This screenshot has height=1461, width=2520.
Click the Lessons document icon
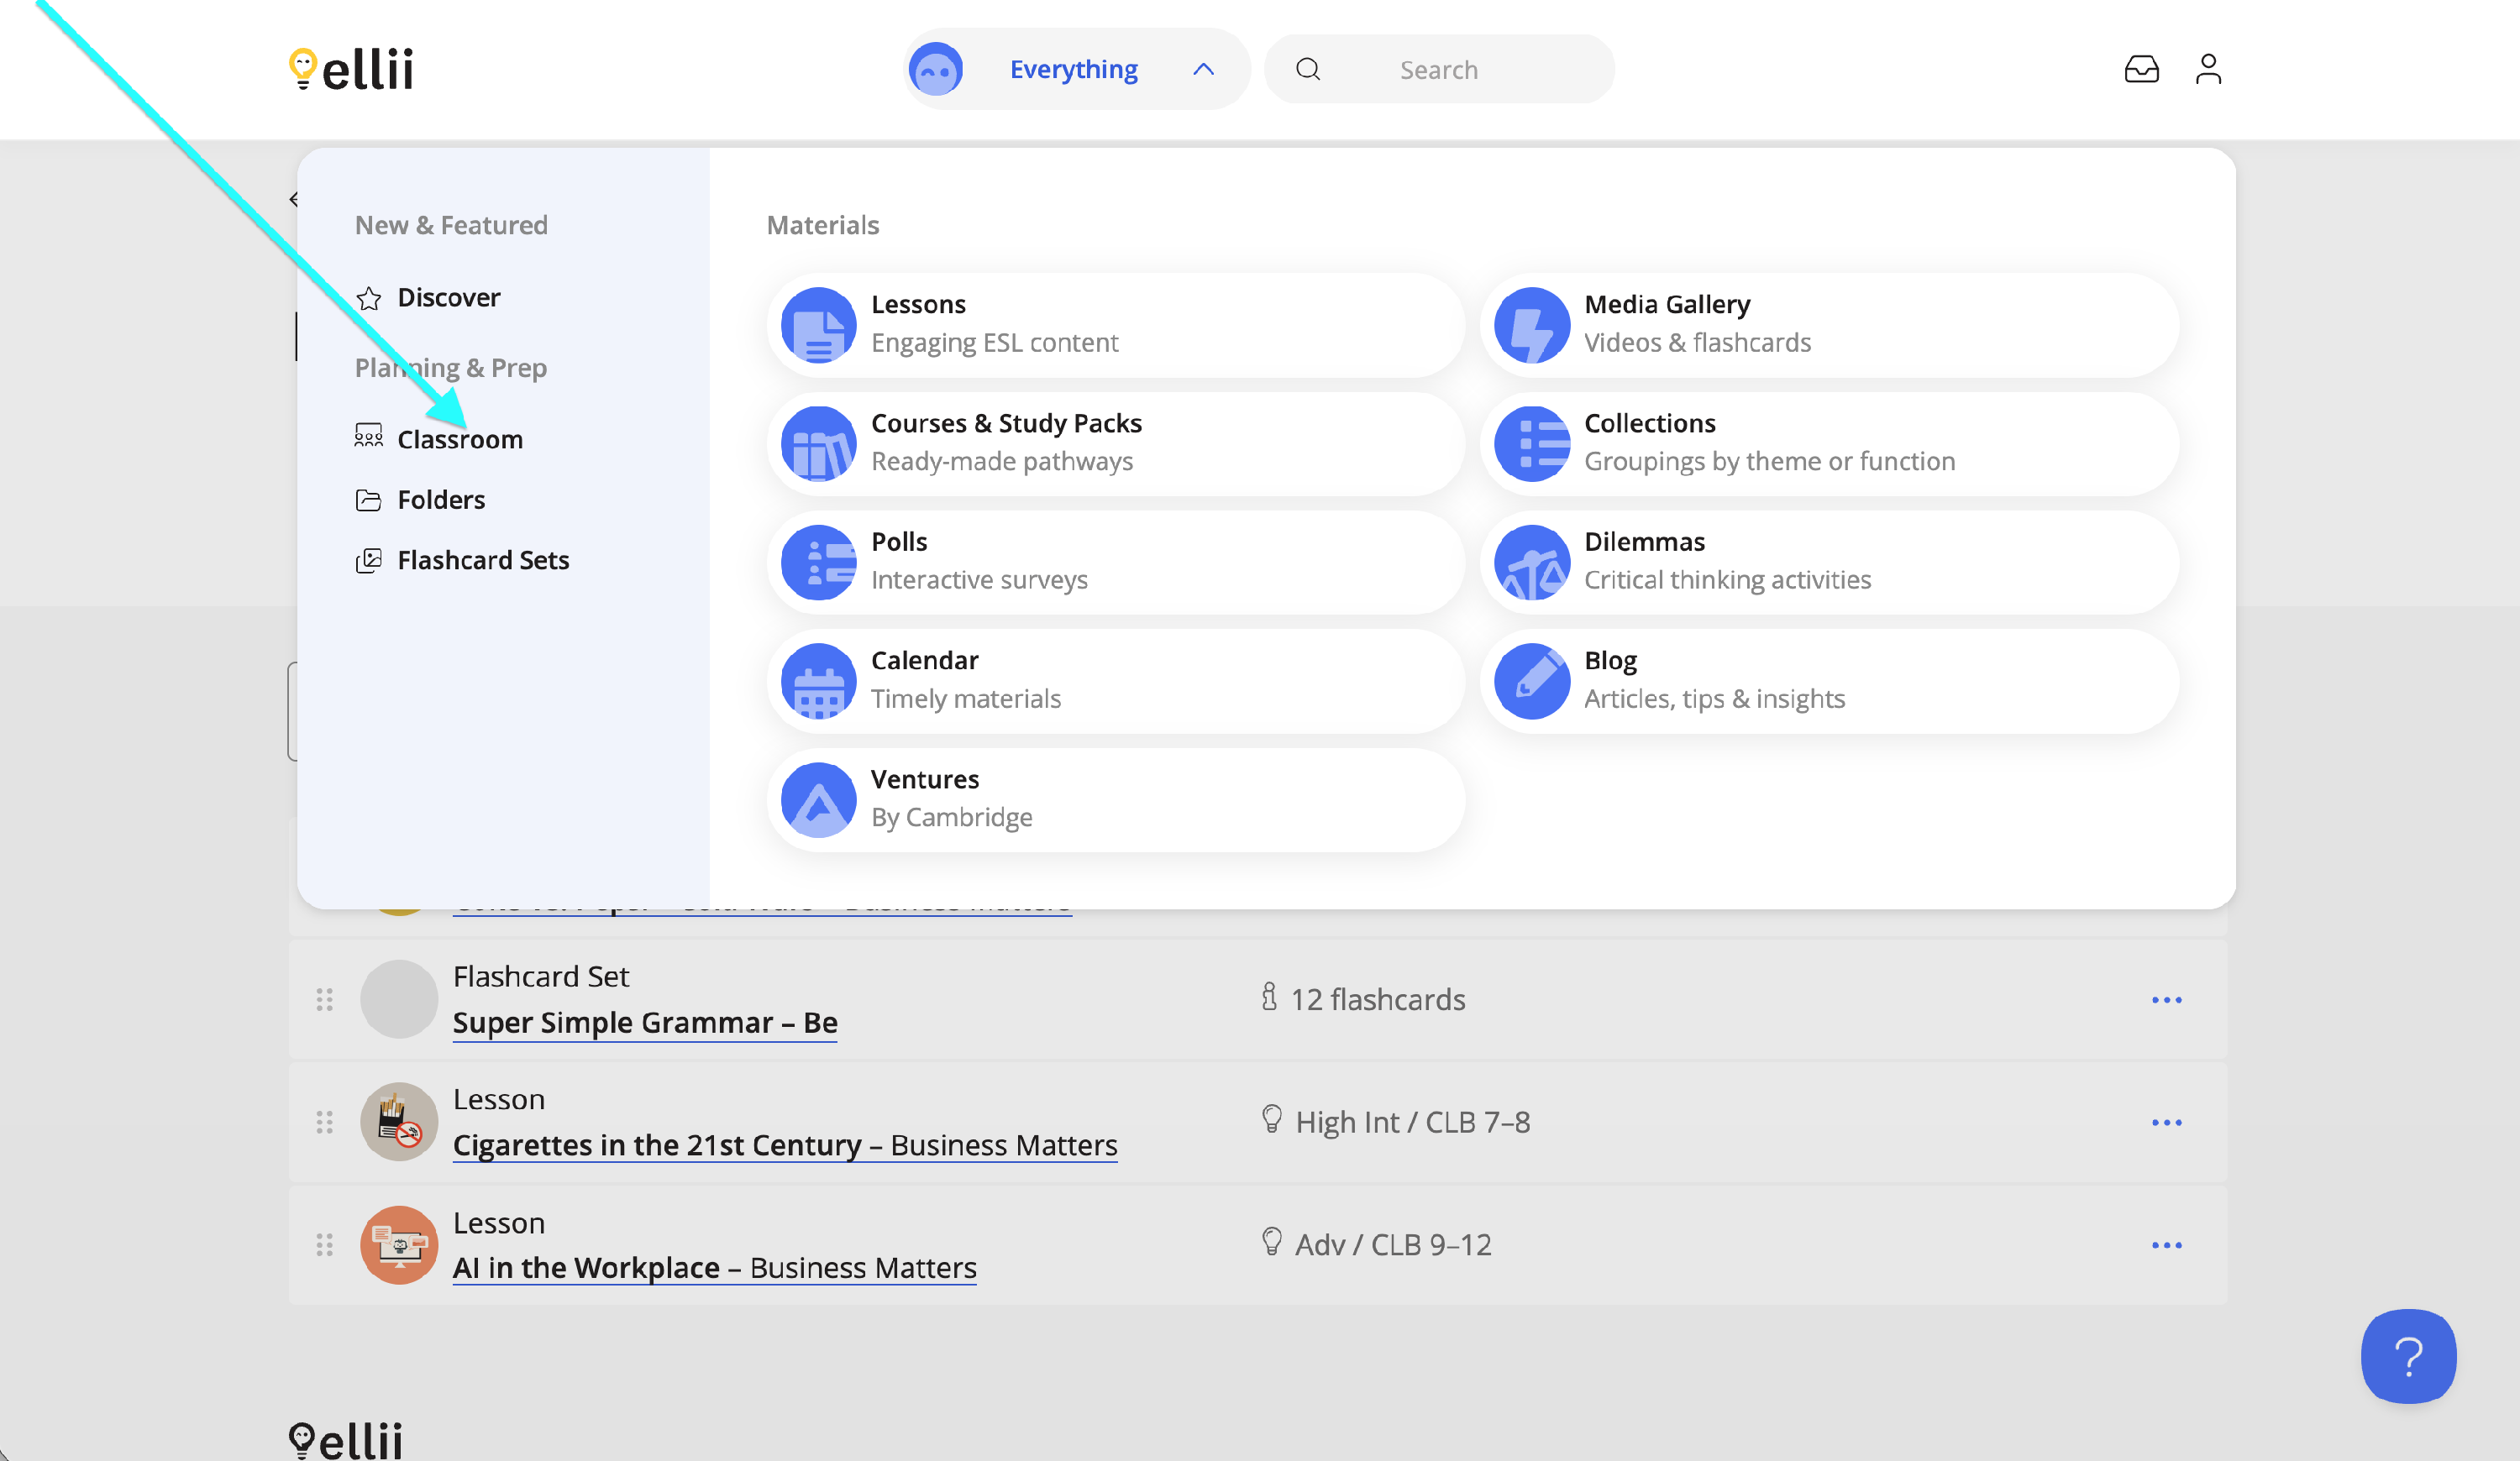[x=818, y=325]
